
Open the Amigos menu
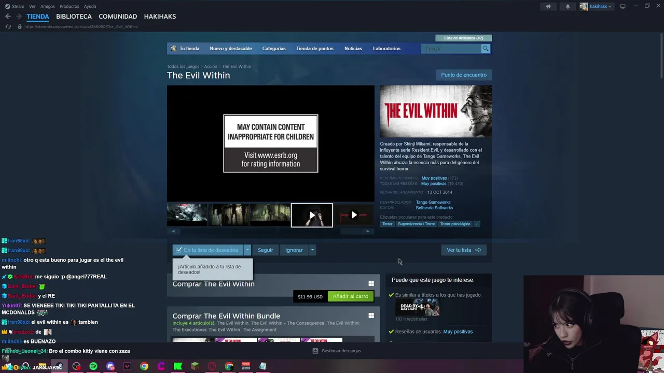pos(48,6)
